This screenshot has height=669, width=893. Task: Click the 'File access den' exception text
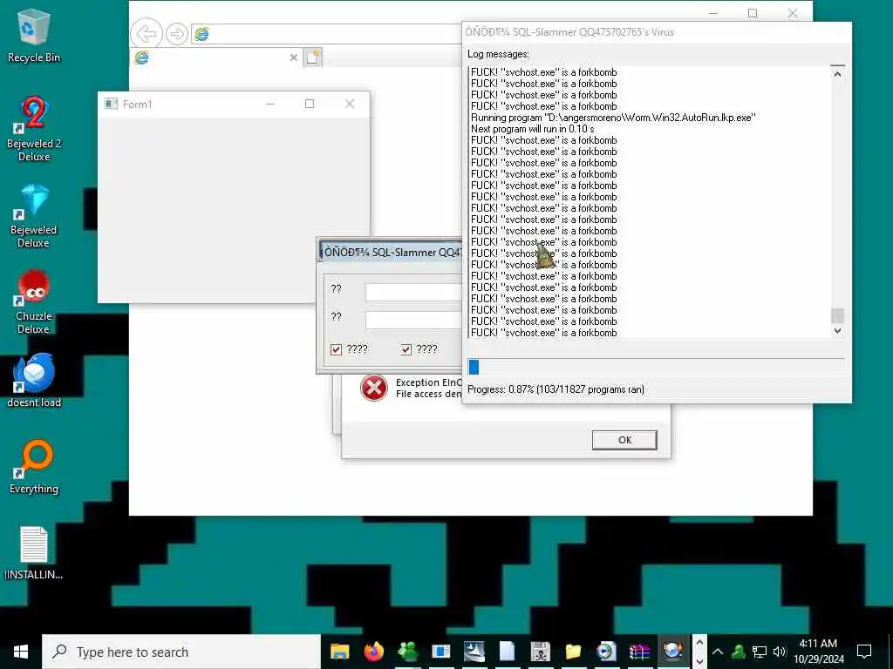(x=428, y=394)
